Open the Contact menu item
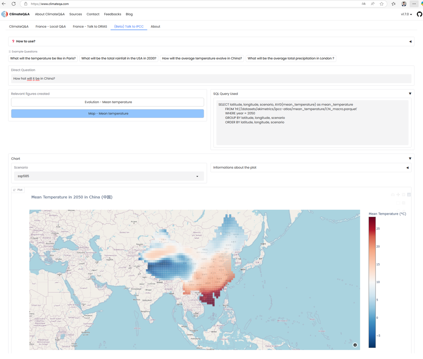This screenshot has height=359, width=423. point(93,14)
